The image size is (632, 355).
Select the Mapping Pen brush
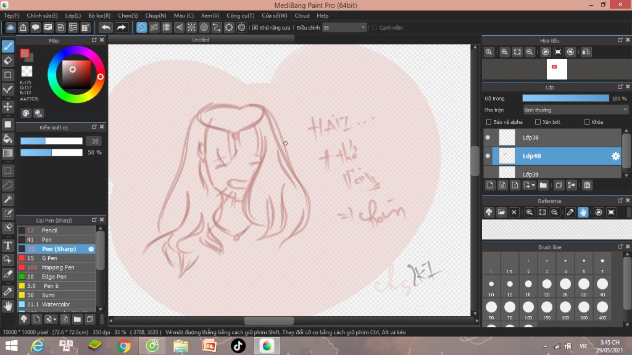point(56,267)
